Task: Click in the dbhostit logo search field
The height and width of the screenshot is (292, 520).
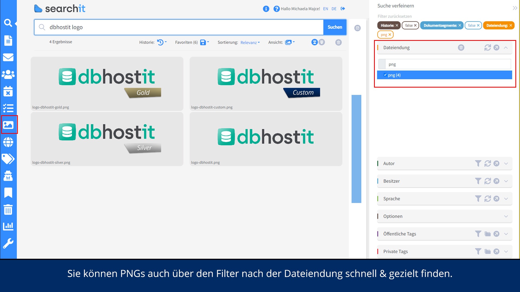Action: tap(179, 27)
